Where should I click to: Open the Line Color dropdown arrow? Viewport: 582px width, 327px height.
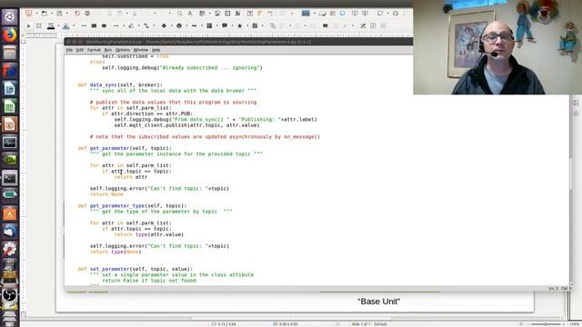point(58,26)
